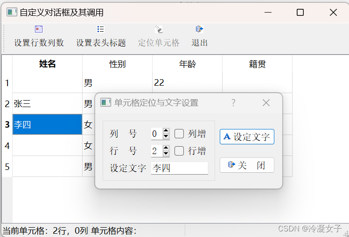This screenshot has width=349, height=237.
Task: Select the empty 姓名 cell in row 1
Action: tap(48, 83)
